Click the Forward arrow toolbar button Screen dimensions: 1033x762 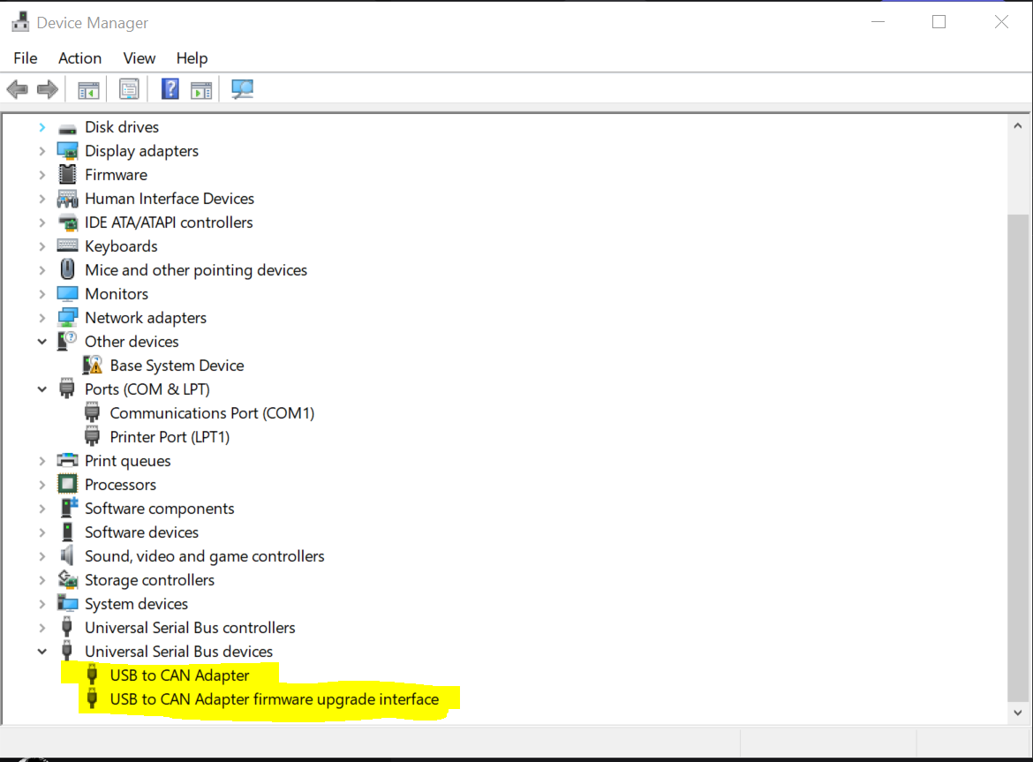coord(48,89)
